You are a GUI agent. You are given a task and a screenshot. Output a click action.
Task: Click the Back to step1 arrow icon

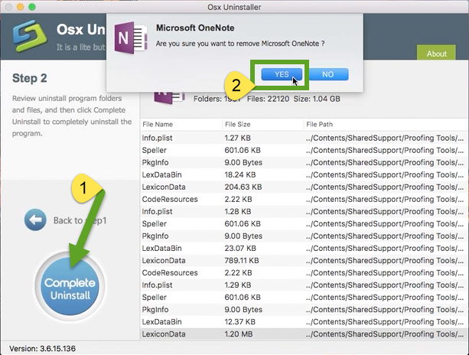[x=35, y=220]
